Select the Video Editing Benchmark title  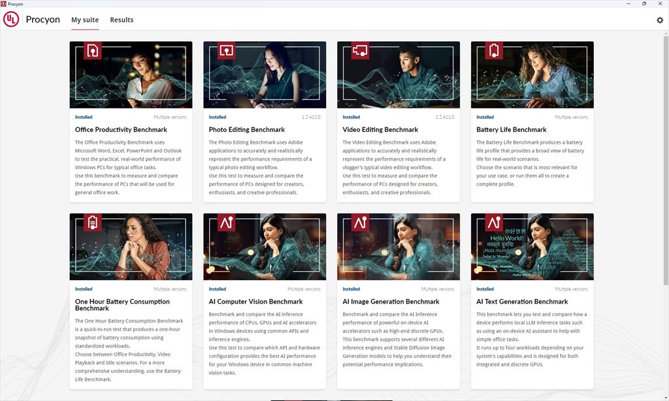point(380,130)
